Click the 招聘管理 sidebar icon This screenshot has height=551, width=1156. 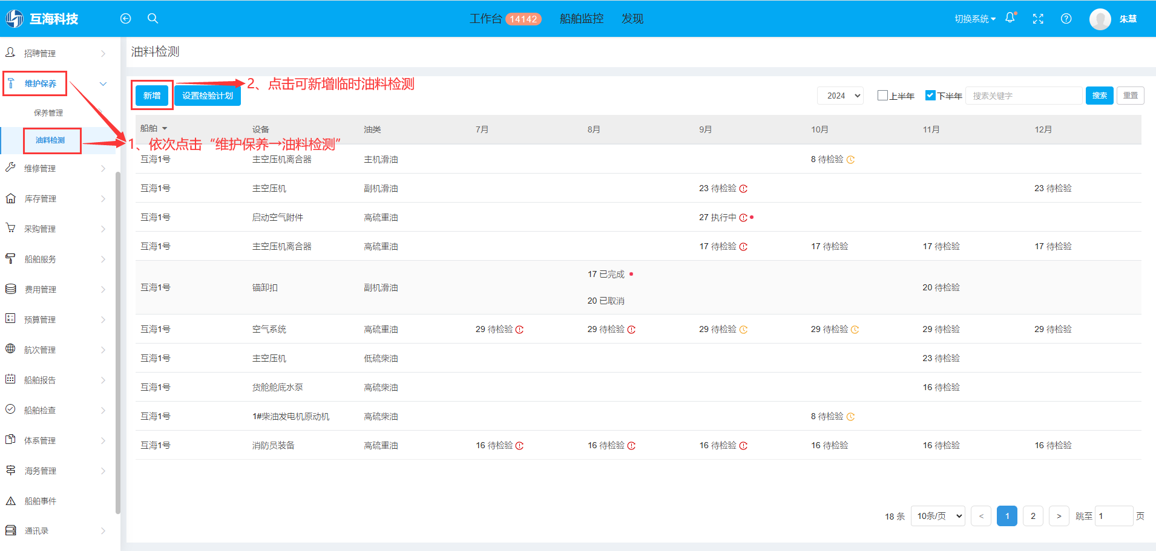point(10,53)
